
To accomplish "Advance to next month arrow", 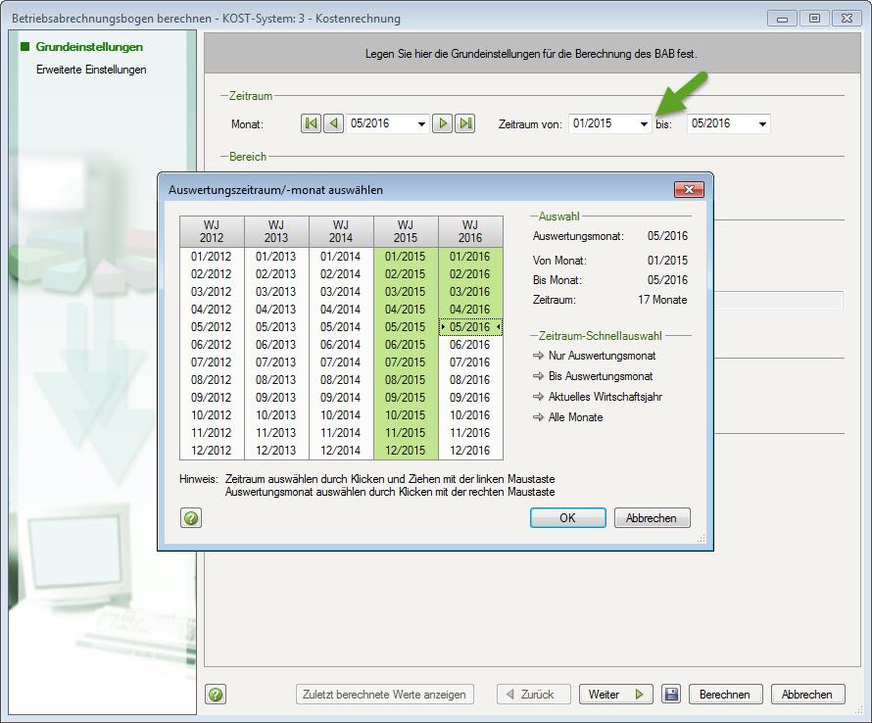I will coord(444,123).
